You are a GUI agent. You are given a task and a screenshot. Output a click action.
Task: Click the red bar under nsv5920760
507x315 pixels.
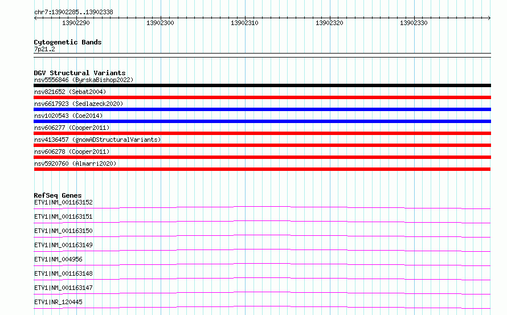[x=262, y=169]
